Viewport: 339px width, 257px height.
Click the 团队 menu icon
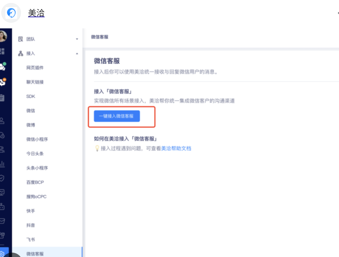coord(21,39)
